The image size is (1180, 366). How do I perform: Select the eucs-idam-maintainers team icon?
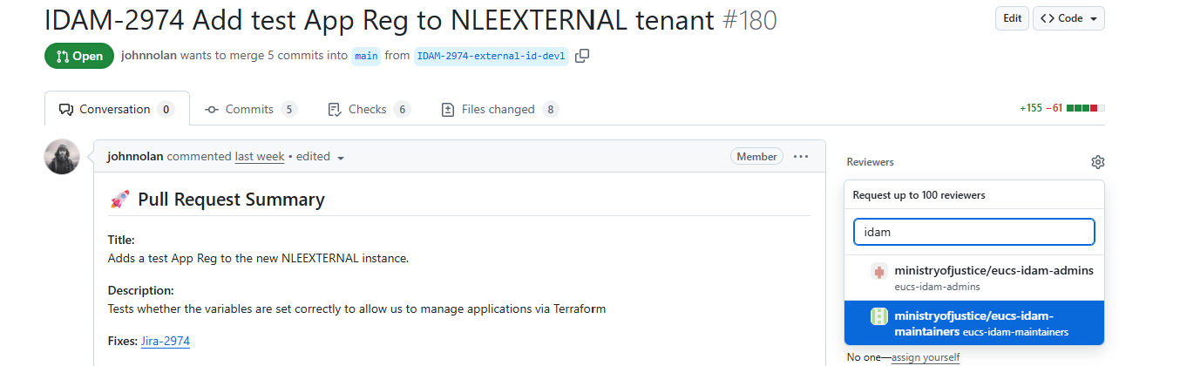(x=879, y=316)
